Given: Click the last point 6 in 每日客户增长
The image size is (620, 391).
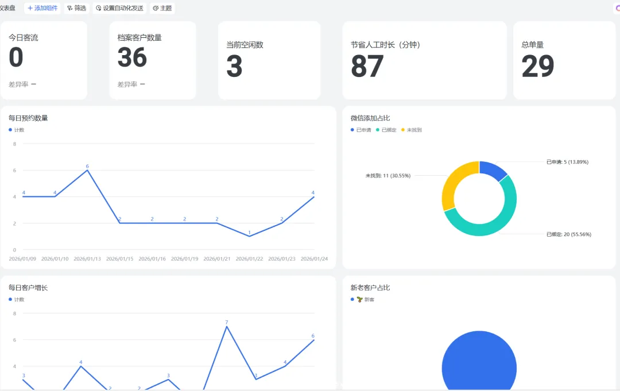Looking at the screenshot, I should click(313, 339).
